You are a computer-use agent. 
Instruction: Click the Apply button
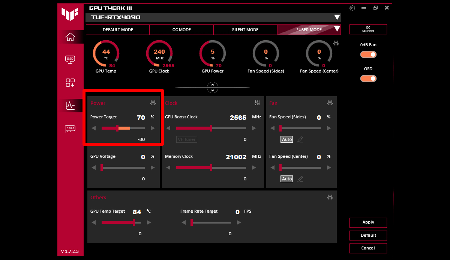[368, 222]
